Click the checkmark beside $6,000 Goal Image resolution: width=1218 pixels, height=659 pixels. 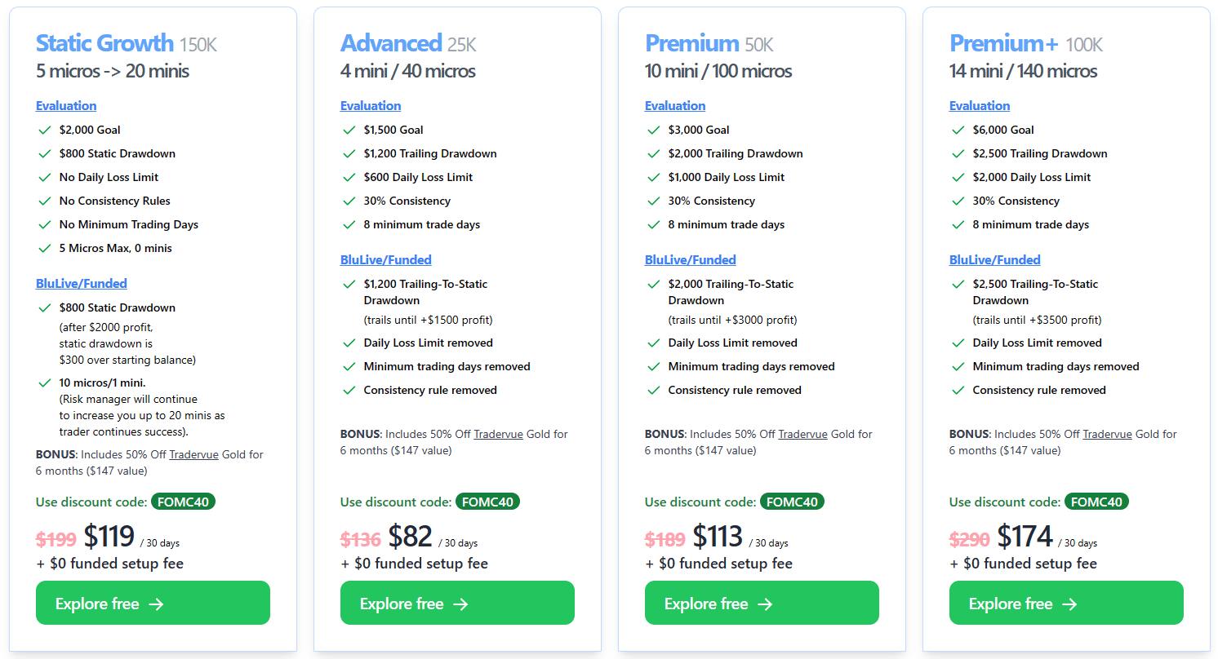click(958, 130)
